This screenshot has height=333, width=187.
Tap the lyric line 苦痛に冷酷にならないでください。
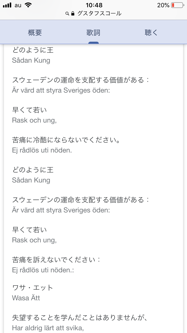coord(66,140)
